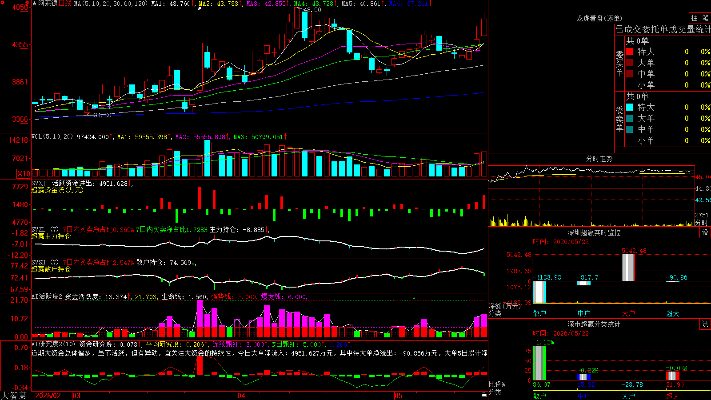Screen dimensions: 711x400
Task: Click the MA1: 43.760 value
Action: (172, 4)
